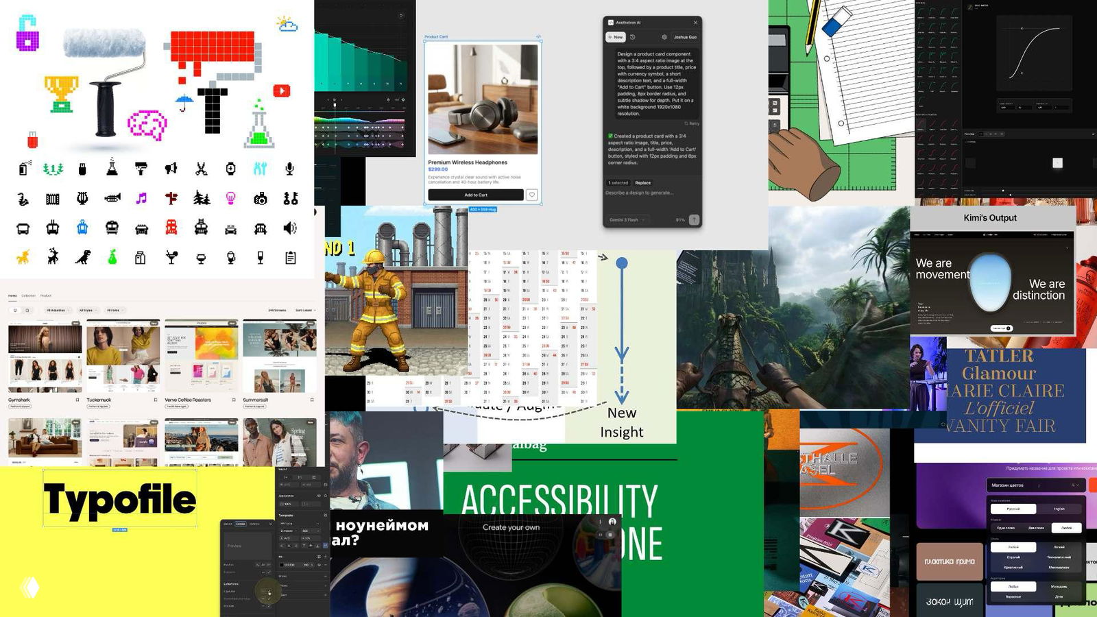Click the history icon in Aesthetron AI panel
Viewport: 1097px width, 617px height.
633,37
